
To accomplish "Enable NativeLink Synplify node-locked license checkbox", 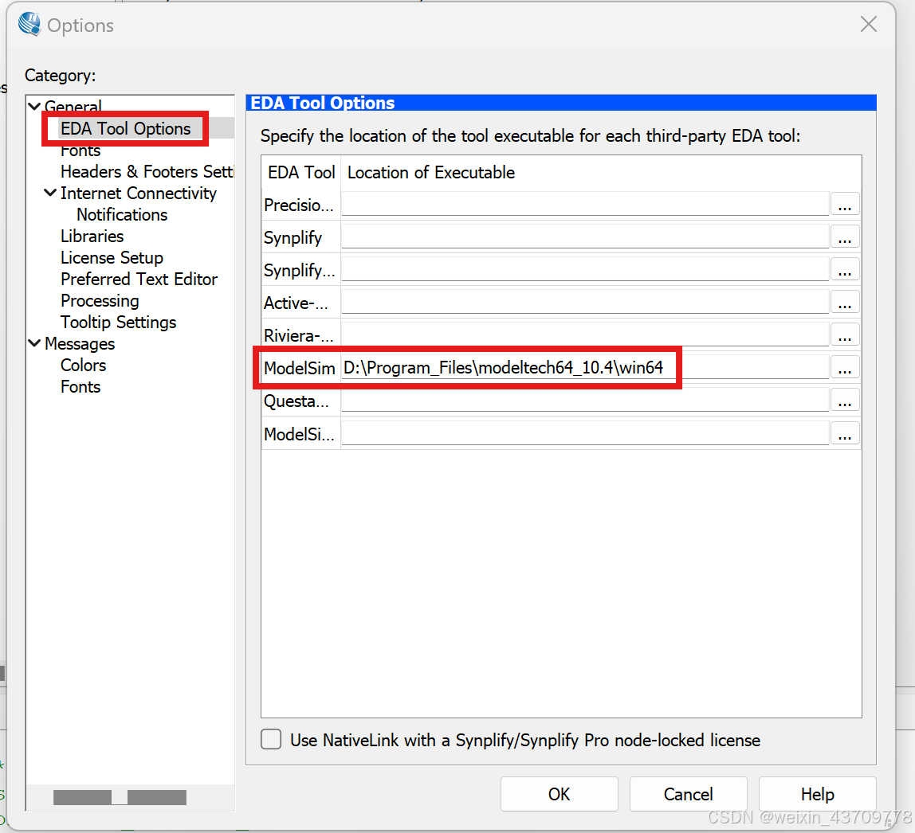I will tap(271, 739).
